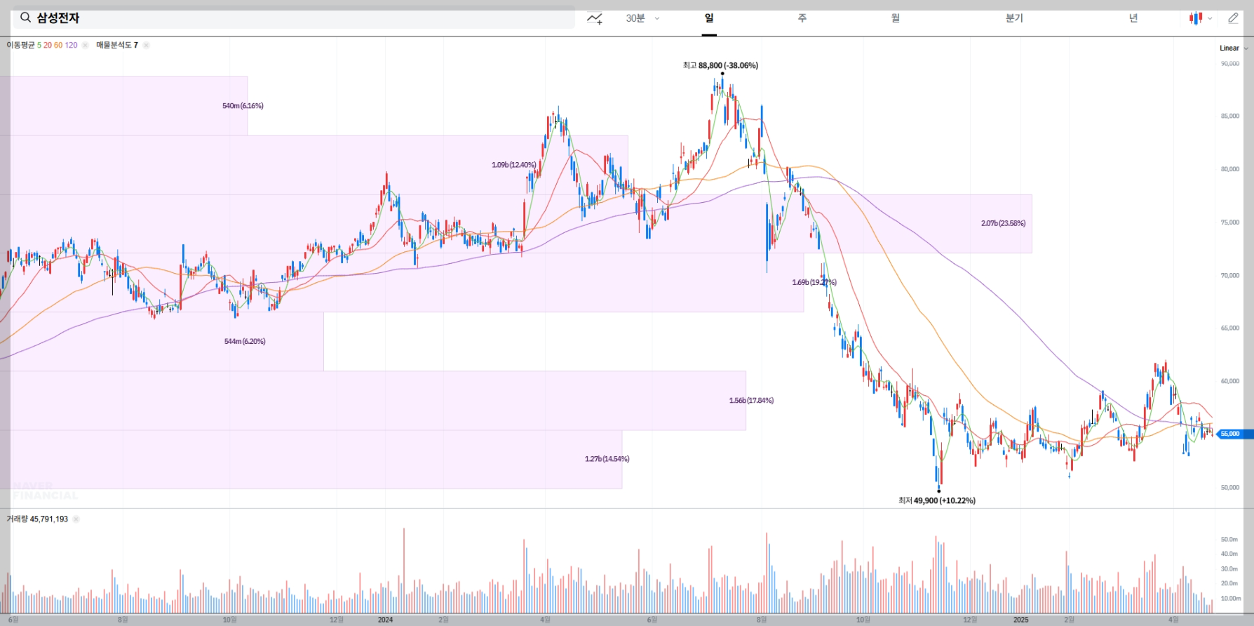Click the 거래량 45,791,193 label

point(37,519)
